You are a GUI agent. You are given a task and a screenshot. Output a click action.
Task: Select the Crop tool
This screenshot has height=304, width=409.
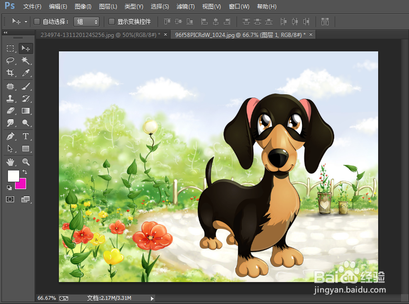tap(10, 72)
